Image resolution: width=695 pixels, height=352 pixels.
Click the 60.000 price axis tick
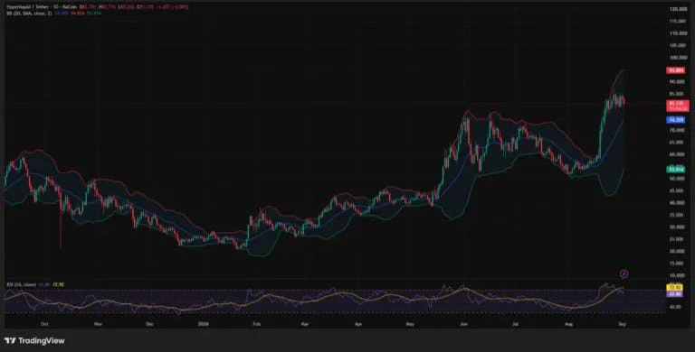point(678,154)
